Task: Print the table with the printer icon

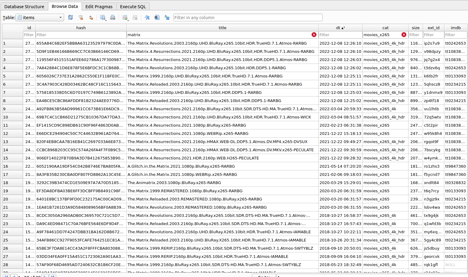Action: coord(113,18)
